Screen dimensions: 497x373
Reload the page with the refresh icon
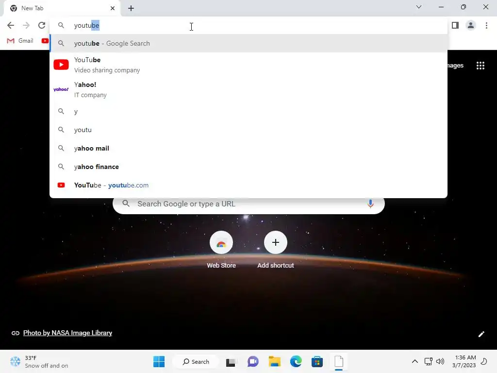pos(42,25)
